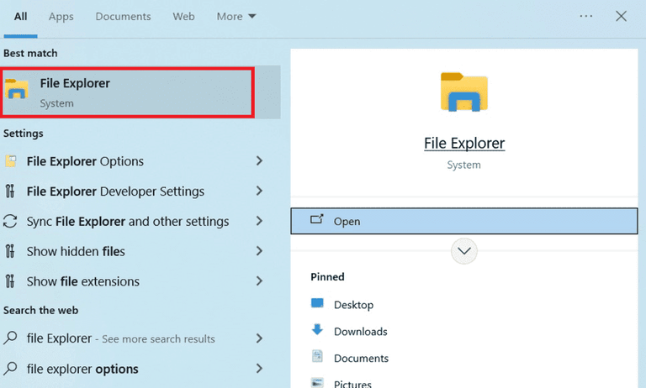Click the File Explorer Developer Settings tools icon
646x388 pixels.
(x=10, y=191)
